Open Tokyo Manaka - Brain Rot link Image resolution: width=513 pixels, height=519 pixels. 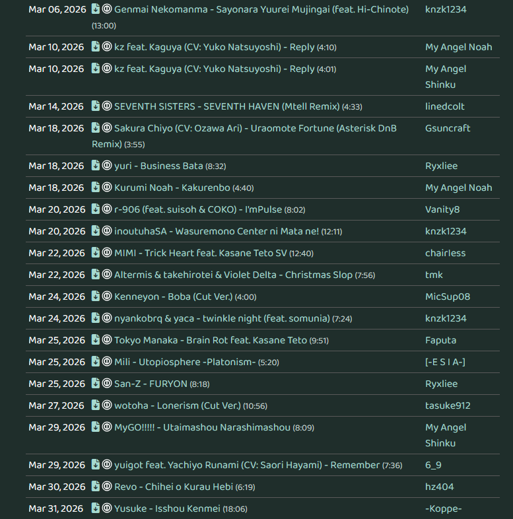(211, 340)
